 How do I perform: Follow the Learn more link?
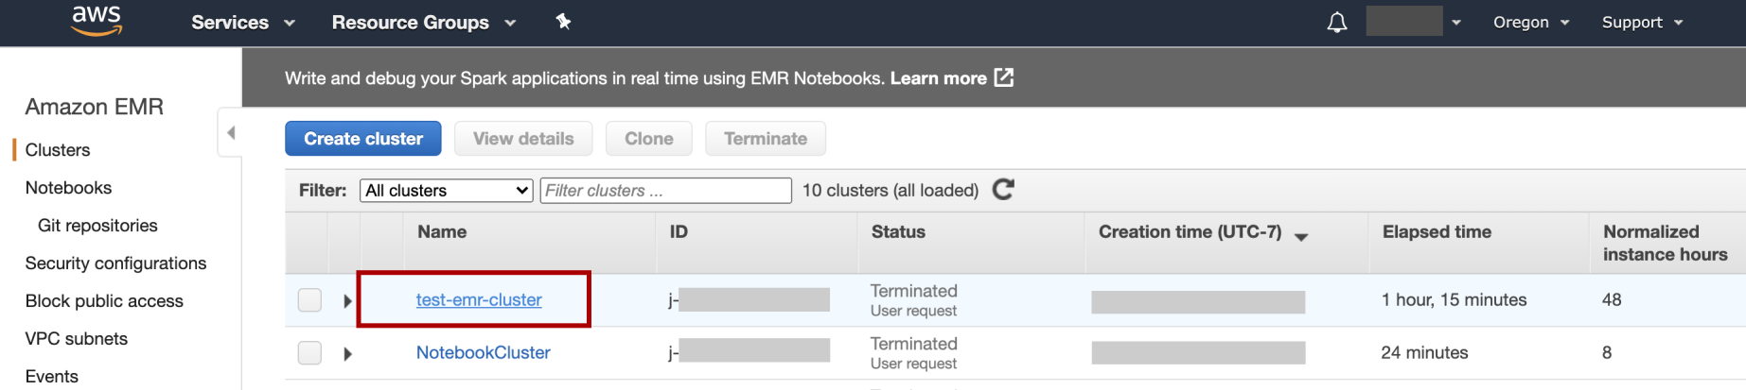(x=938, y=78)
